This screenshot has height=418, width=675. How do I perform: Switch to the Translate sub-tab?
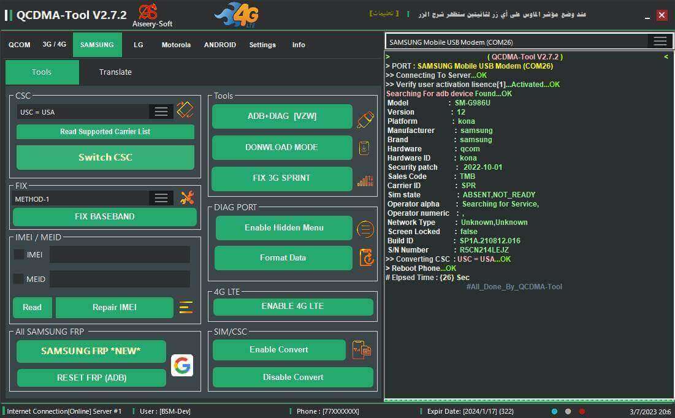click(115, 72)
